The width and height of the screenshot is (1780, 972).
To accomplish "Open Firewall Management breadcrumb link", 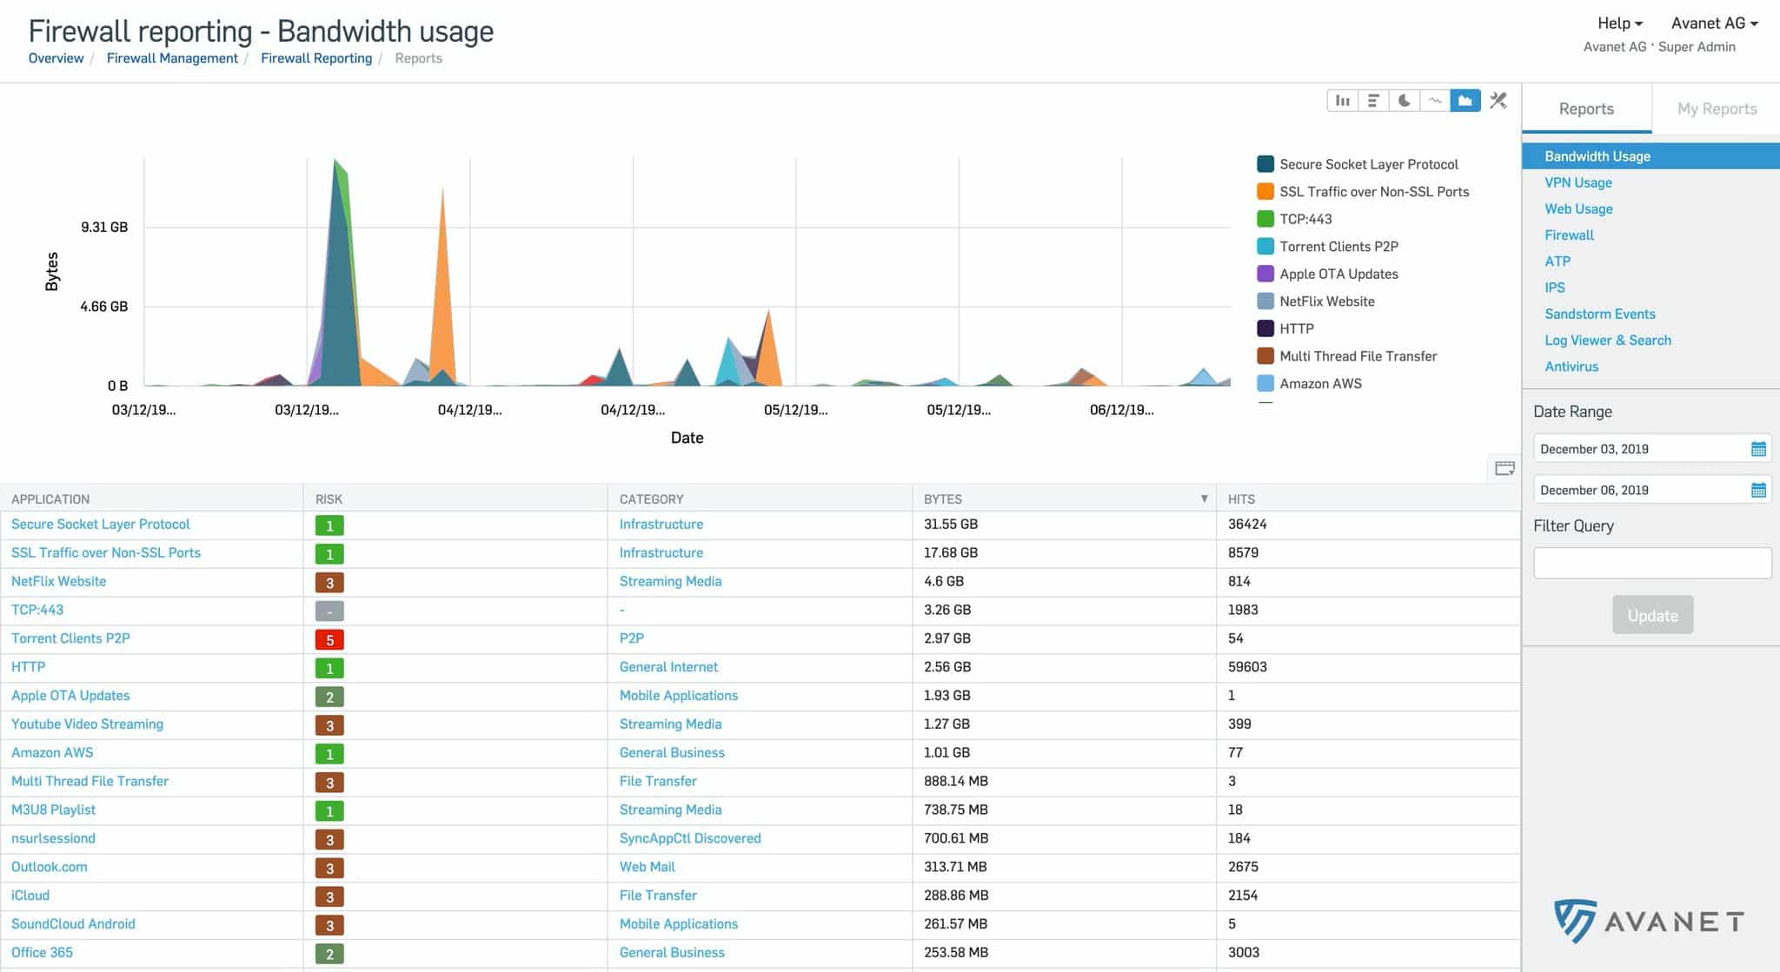I will tap(172, 58).
